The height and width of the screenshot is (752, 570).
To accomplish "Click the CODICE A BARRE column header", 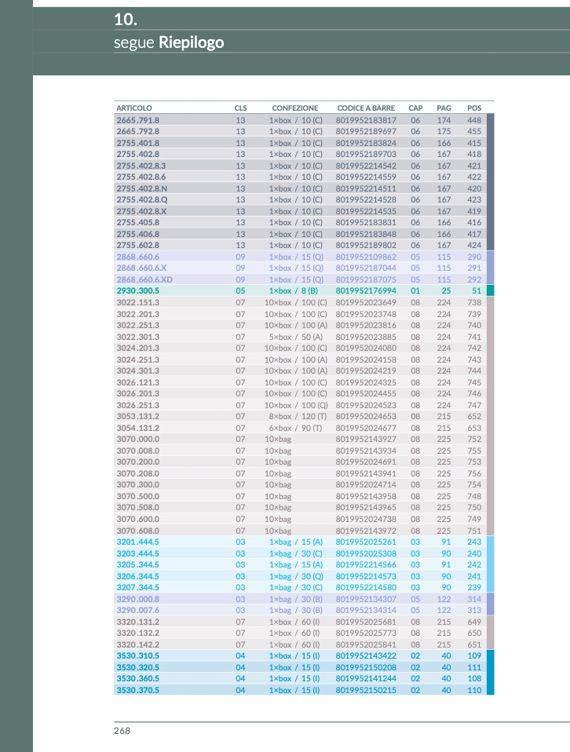I will [x=366, y=108].
